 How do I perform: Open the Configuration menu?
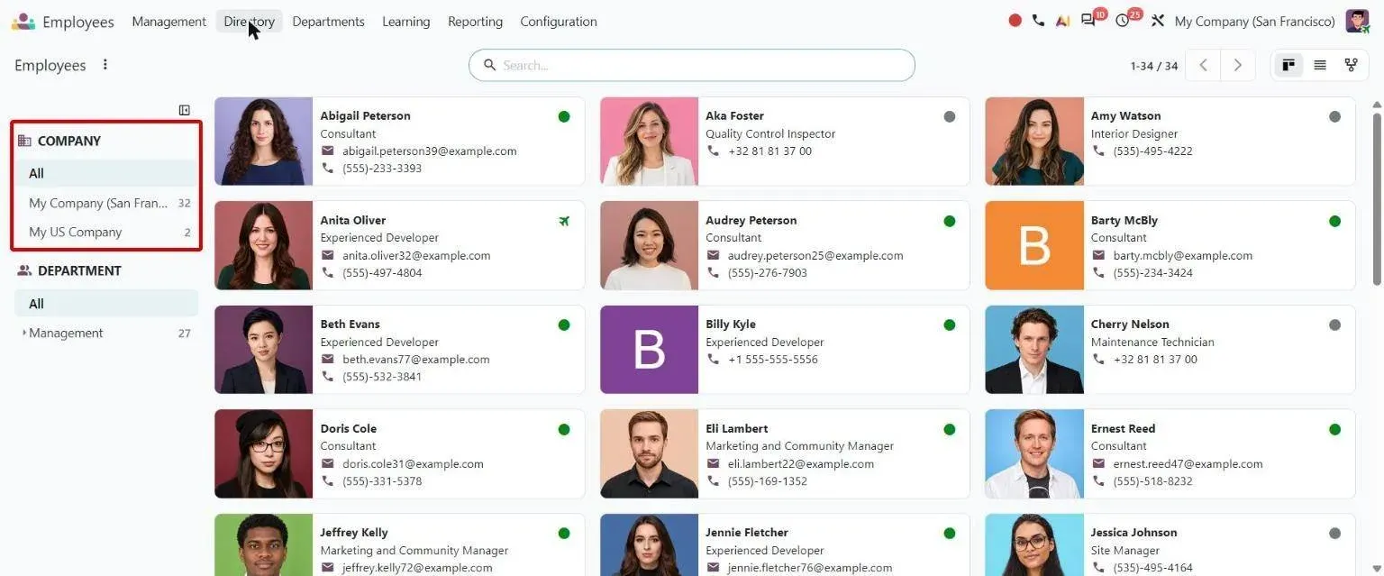(559, 22)
